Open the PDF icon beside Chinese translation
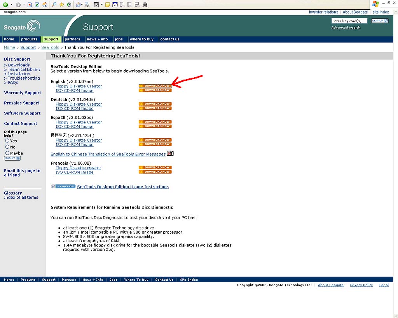This screenshot has height=318, width=398. 170,153
